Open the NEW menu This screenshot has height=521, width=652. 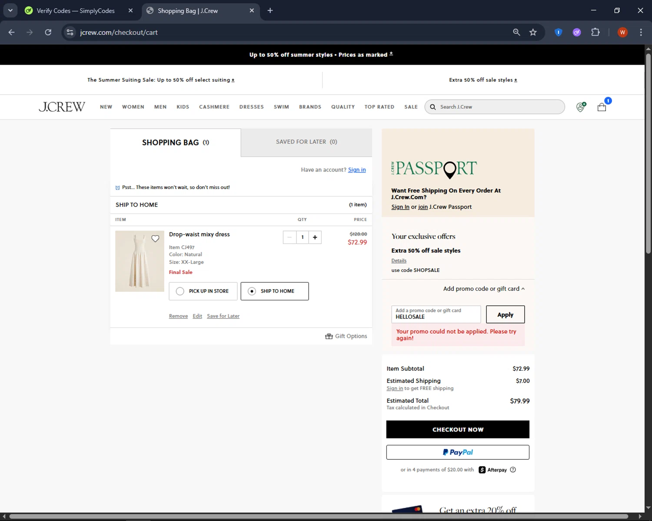tap(106, 107)
